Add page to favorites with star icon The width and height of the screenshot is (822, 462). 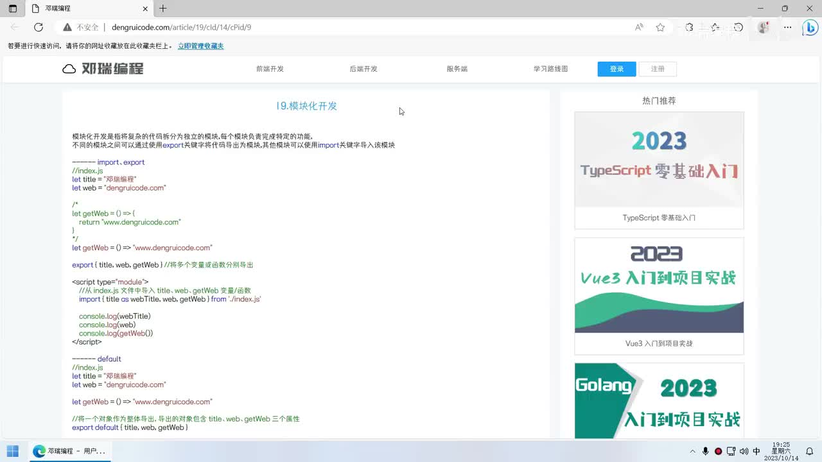click(660, 27)
